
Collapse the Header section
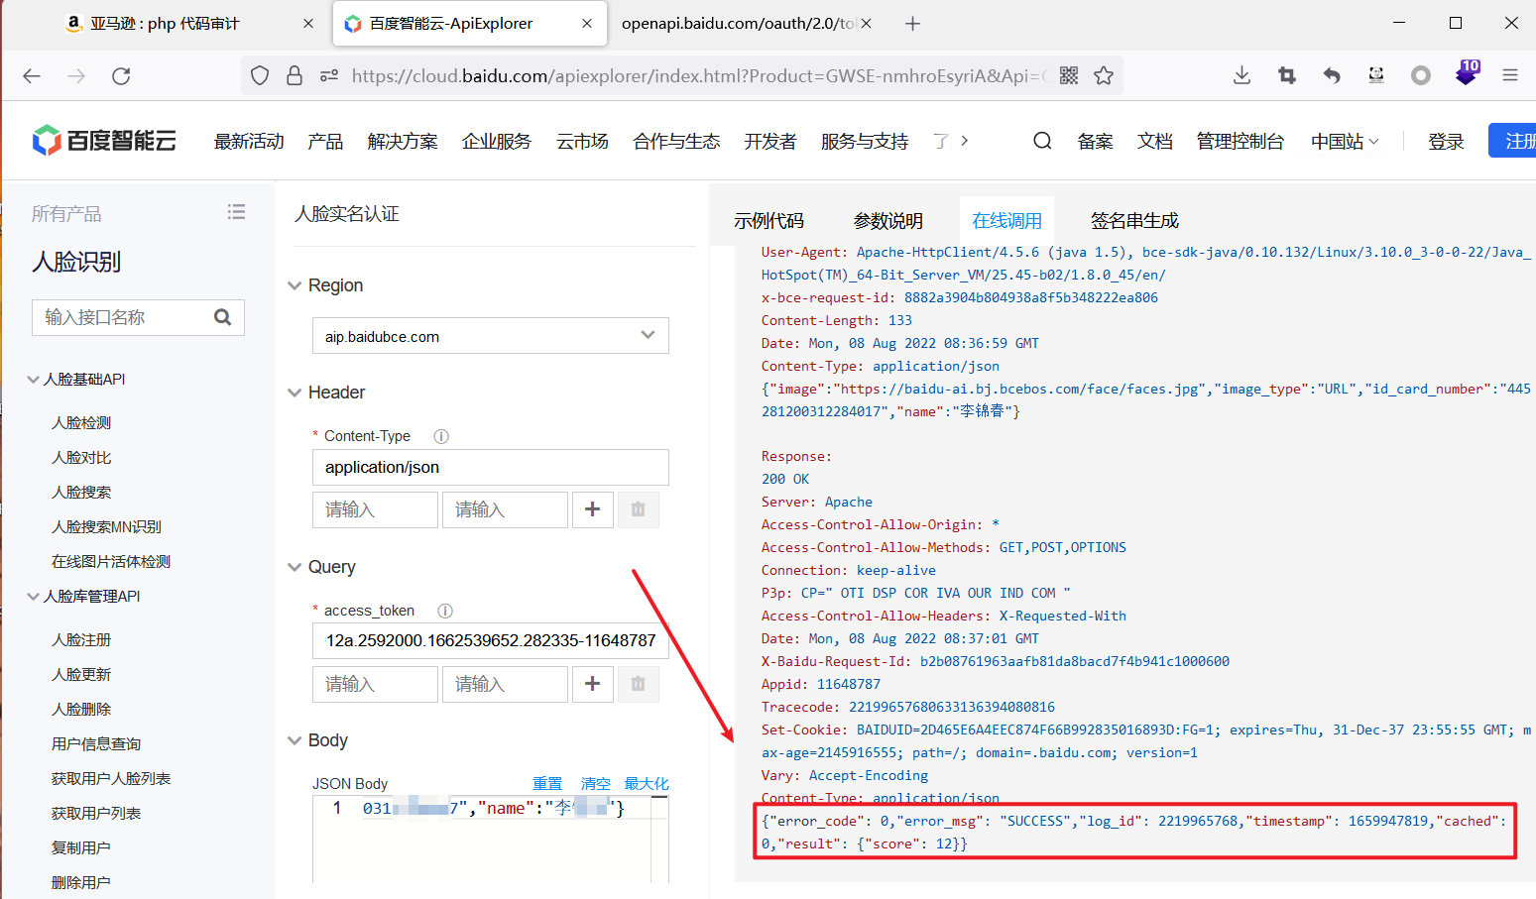295,393
